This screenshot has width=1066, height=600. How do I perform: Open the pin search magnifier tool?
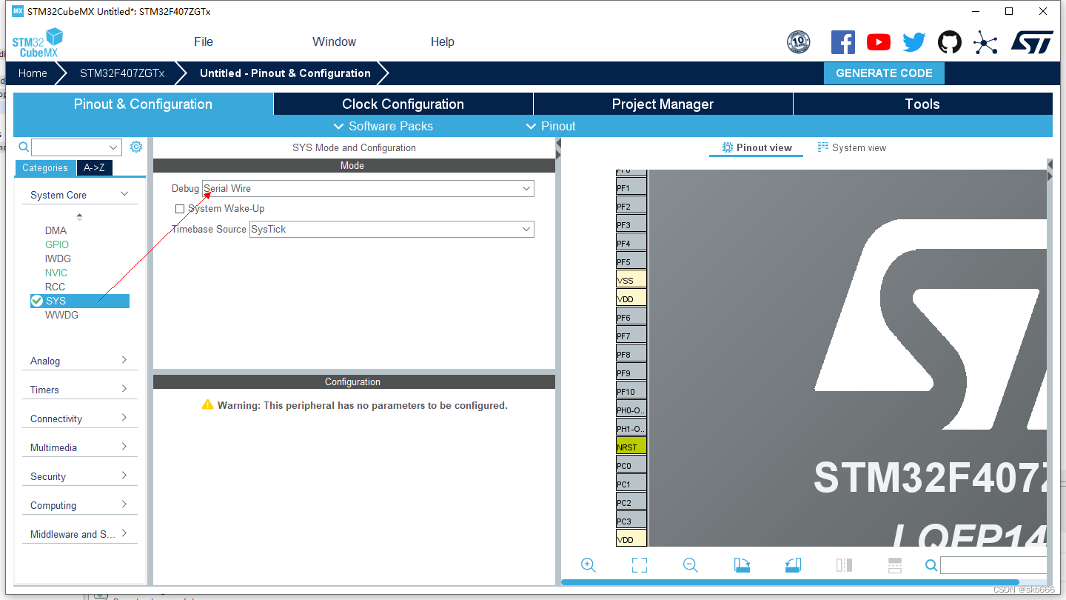pyautogui.click(x=931, y=564)
